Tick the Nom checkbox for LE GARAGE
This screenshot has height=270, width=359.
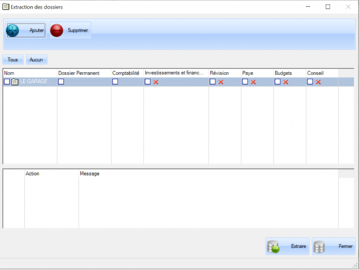point(7,81)
